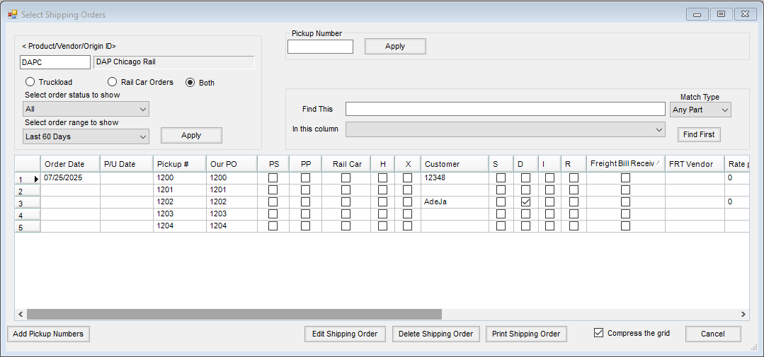Toggle the S checkbox in row 1200
This screenshot has height=357, width=764.
(x=501, y=178)
